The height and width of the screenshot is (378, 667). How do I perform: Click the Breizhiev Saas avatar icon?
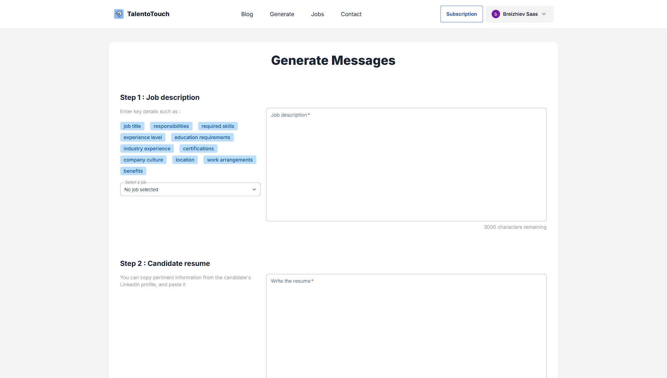(x=496, y=14)
